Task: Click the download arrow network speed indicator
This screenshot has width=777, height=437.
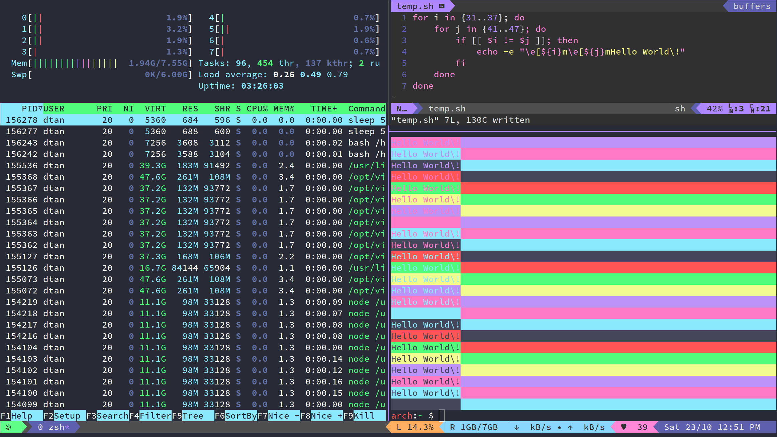Action: click(x=517, y=427)
